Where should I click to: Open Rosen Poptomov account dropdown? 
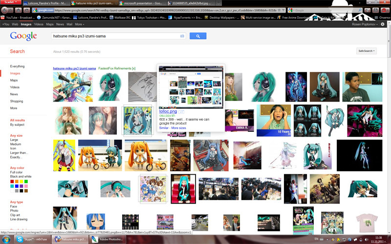point(365,24)
